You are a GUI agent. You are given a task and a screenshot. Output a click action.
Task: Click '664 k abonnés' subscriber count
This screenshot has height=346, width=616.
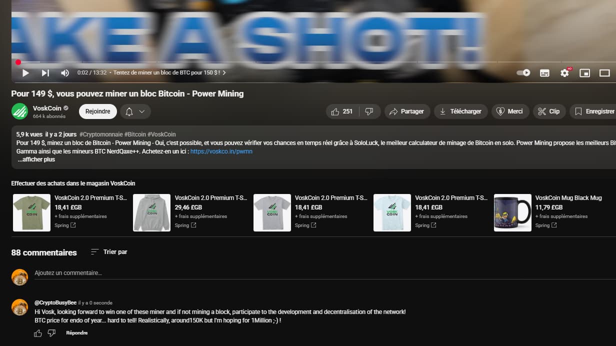coord(49,116)
